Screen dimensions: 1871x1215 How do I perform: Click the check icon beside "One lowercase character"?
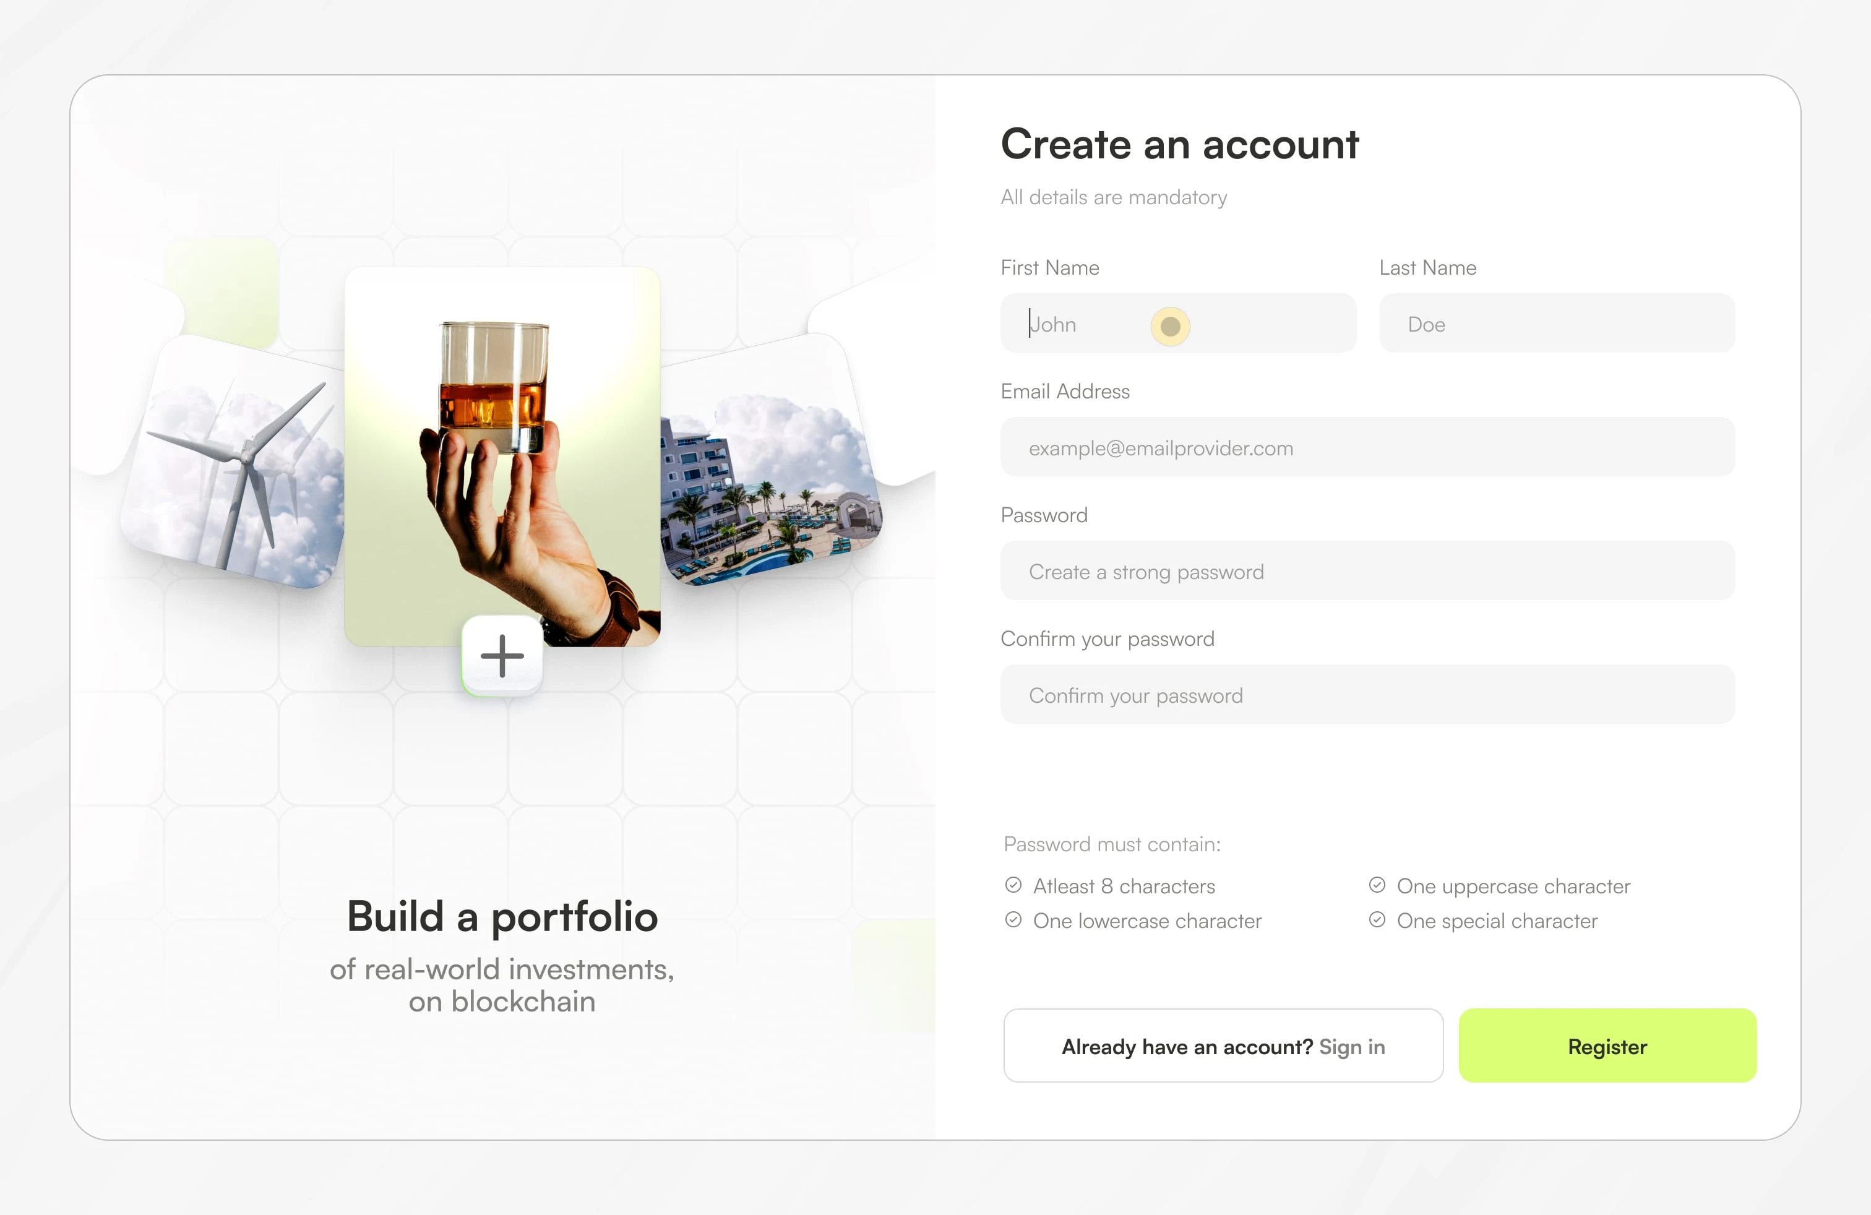click(1013, 919)
